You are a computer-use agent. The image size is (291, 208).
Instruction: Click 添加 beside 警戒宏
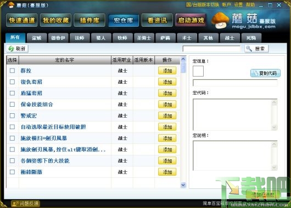click(167, 116)
